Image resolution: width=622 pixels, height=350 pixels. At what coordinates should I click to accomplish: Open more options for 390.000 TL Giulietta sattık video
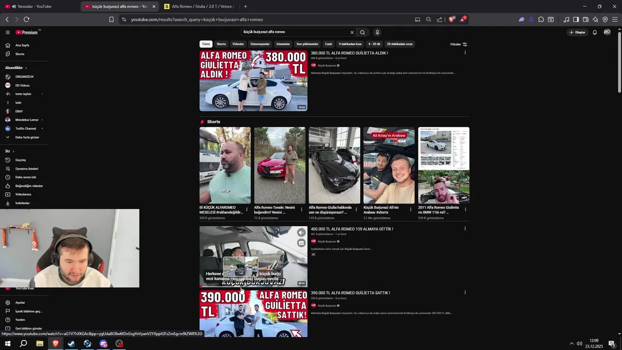465,293
